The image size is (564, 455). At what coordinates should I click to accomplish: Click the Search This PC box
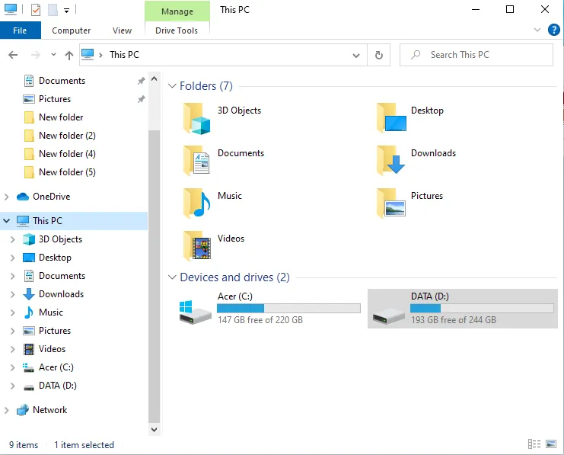(476, 55)
